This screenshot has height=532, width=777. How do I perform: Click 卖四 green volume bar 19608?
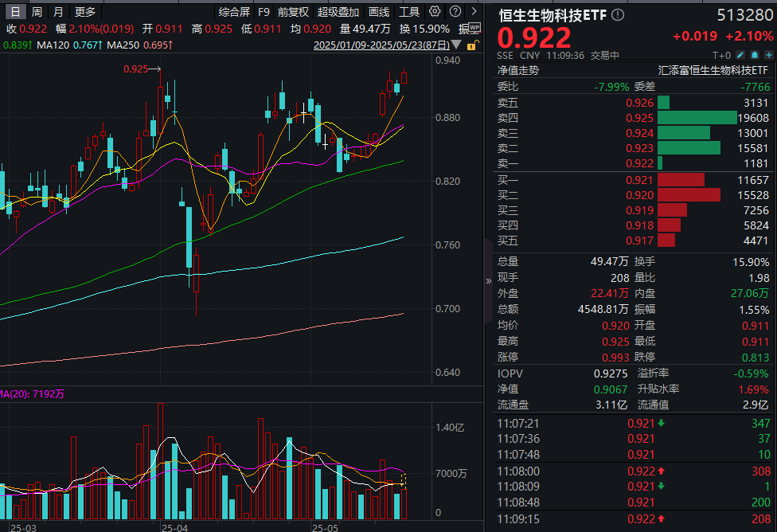click(697, 118)
